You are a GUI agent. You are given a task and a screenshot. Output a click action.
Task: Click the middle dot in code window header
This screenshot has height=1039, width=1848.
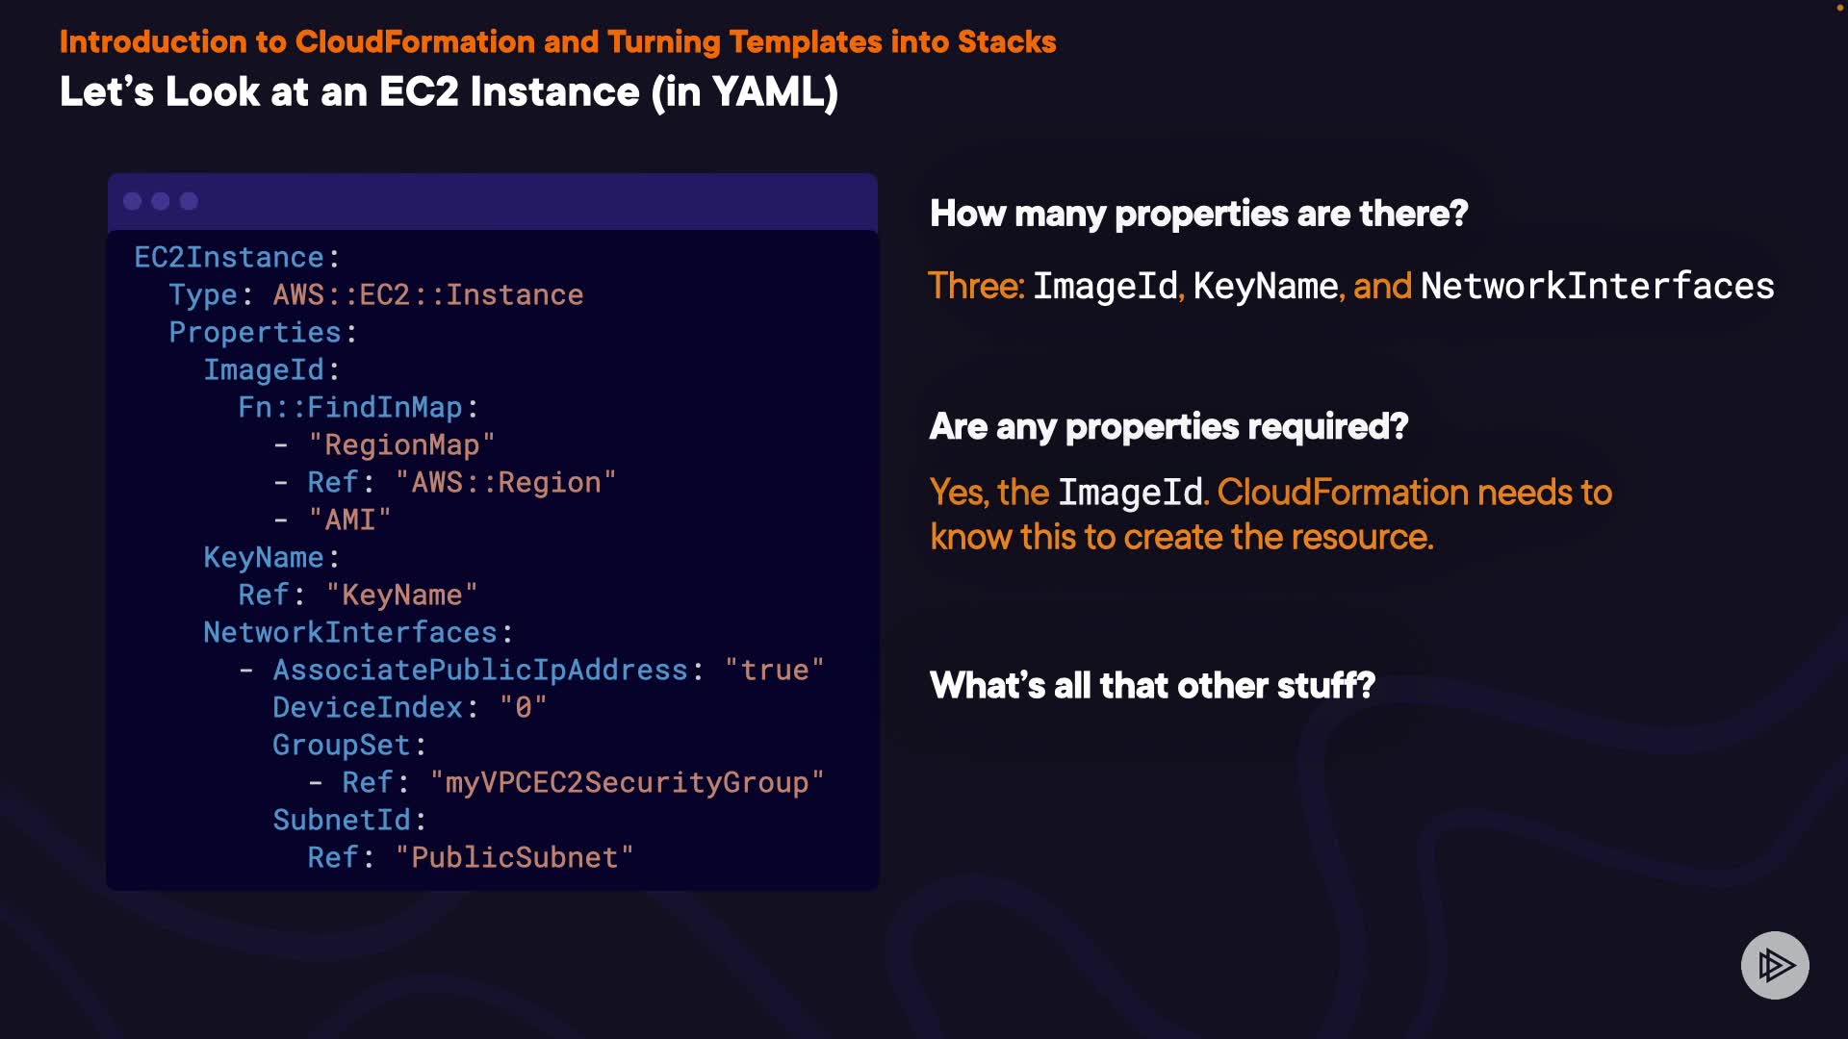pos(161,201)
